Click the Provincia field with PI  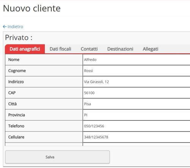click(136, 115)
